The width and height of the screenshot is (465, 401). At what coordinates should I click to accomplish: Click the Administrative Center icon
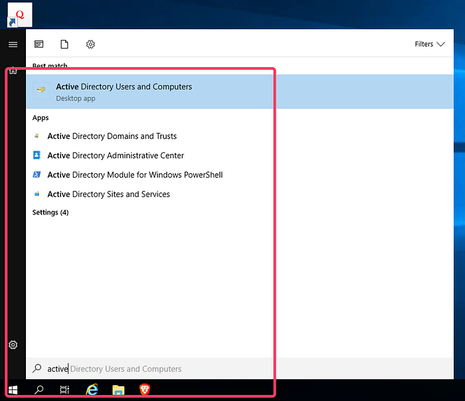point(37,155)
